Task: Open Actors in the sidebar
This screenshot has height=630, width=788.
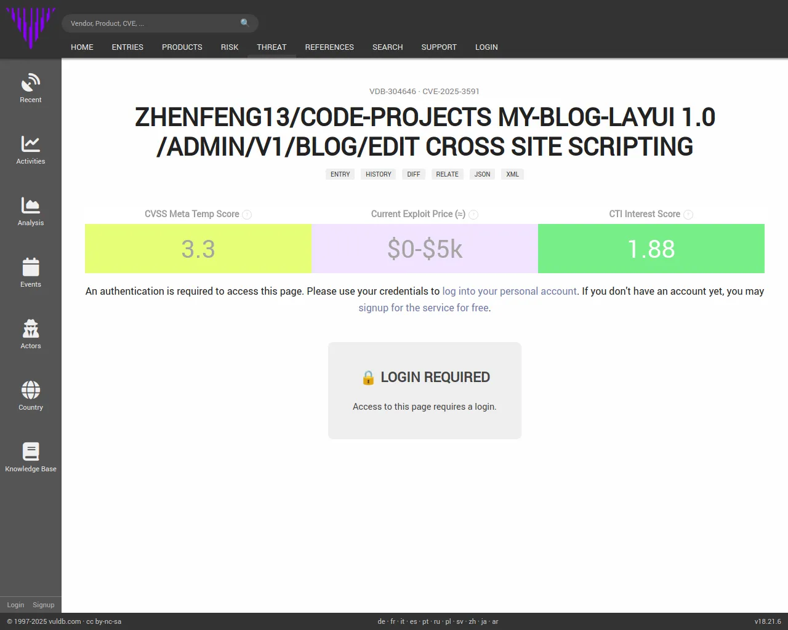Action: click(x=31, y=334)
